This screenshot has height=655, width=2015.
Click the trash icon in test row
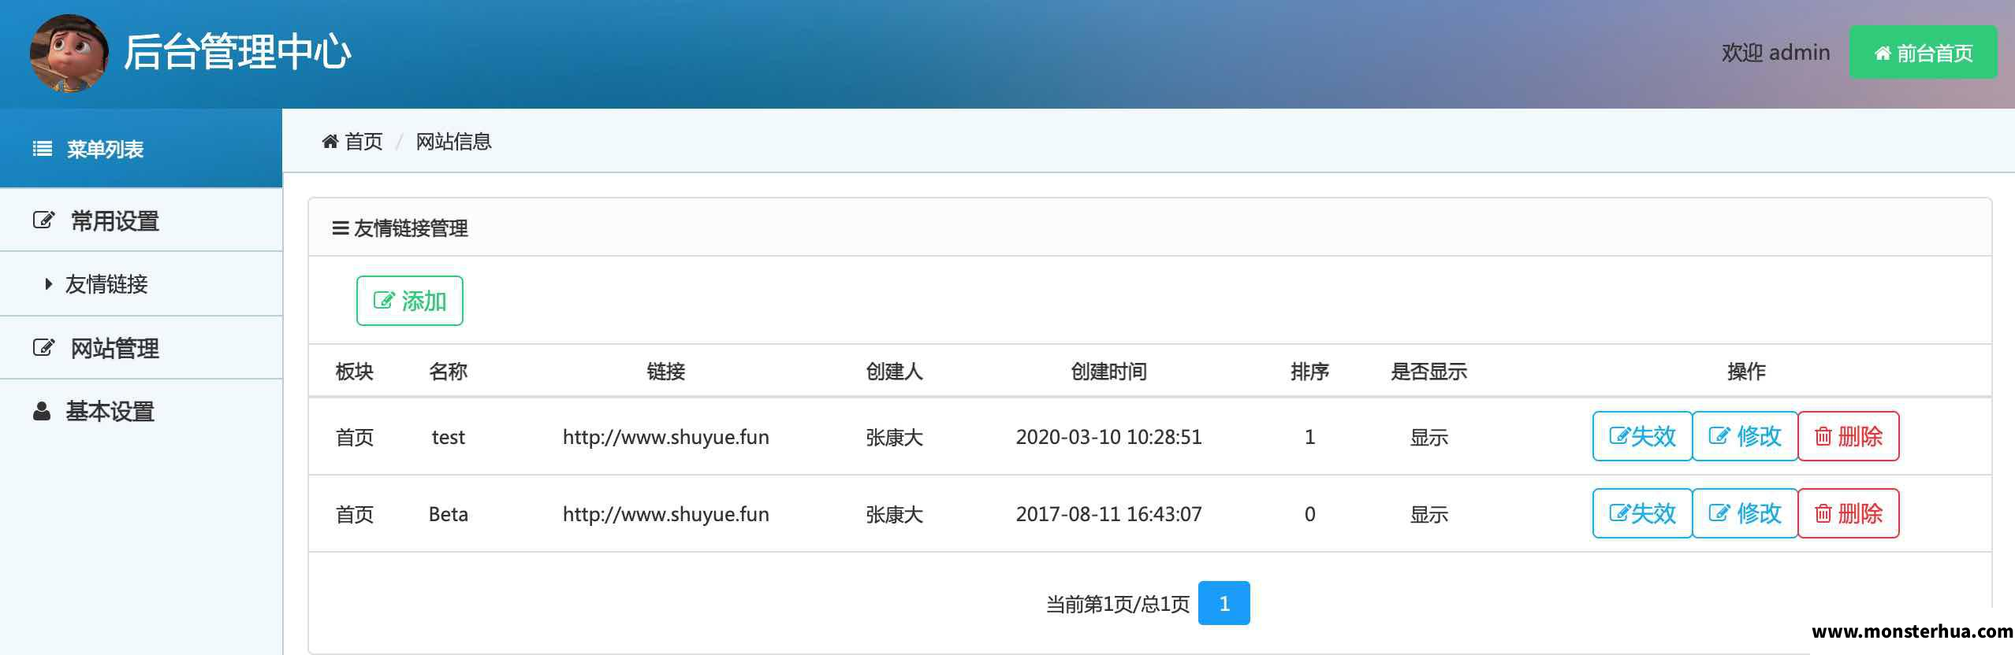[1823, 436]
